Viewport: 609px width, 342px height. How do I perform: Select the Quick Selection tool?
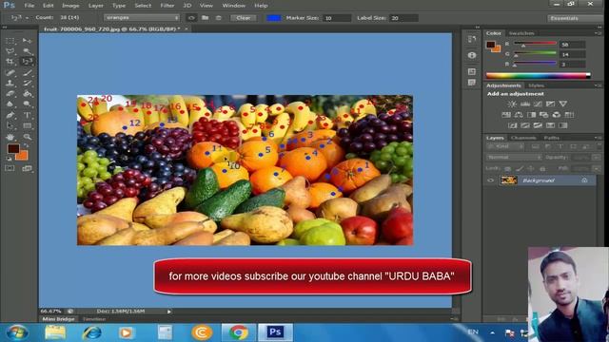(27, 50)
